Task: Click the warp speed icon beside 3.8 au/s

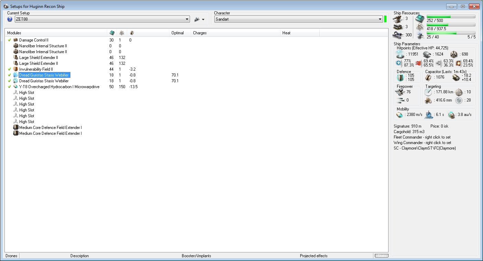Action: point(451,115)
